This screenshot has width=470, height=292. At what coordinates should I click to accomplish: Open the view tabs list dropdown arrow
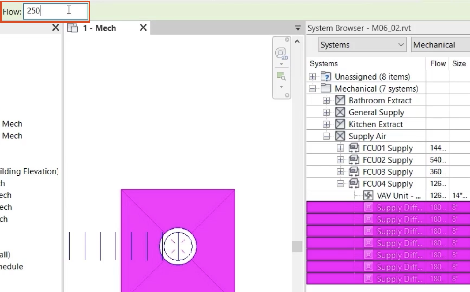coord(298,28)
